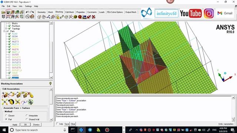
Task: Click the Delete Block red X icon
Action: (93, 17)
